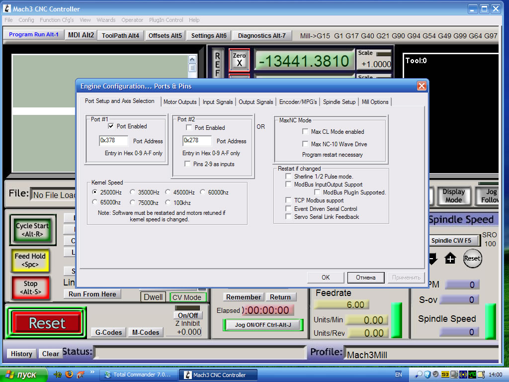
Task: Open Firefox from the quick launch bar
Action: tap(69, 374)
